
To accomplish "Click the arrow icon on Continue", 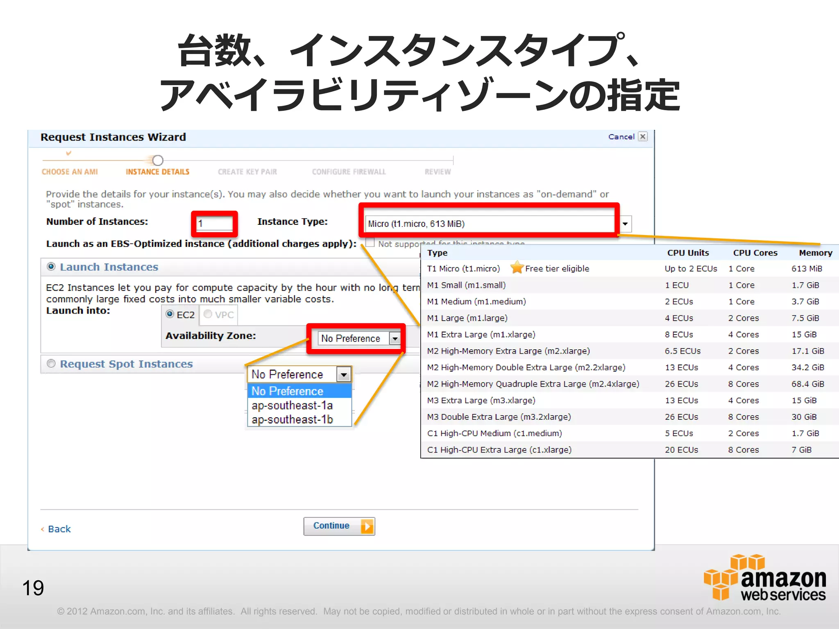I will pyautogui.click(x=367, y=526).
